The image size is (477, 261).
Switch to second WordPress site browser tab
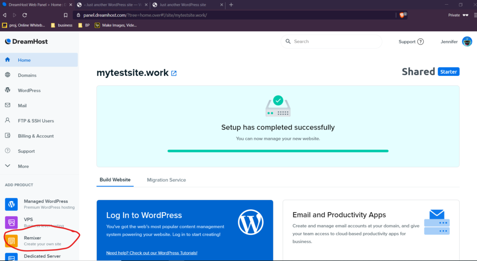(x=112, y=5)
